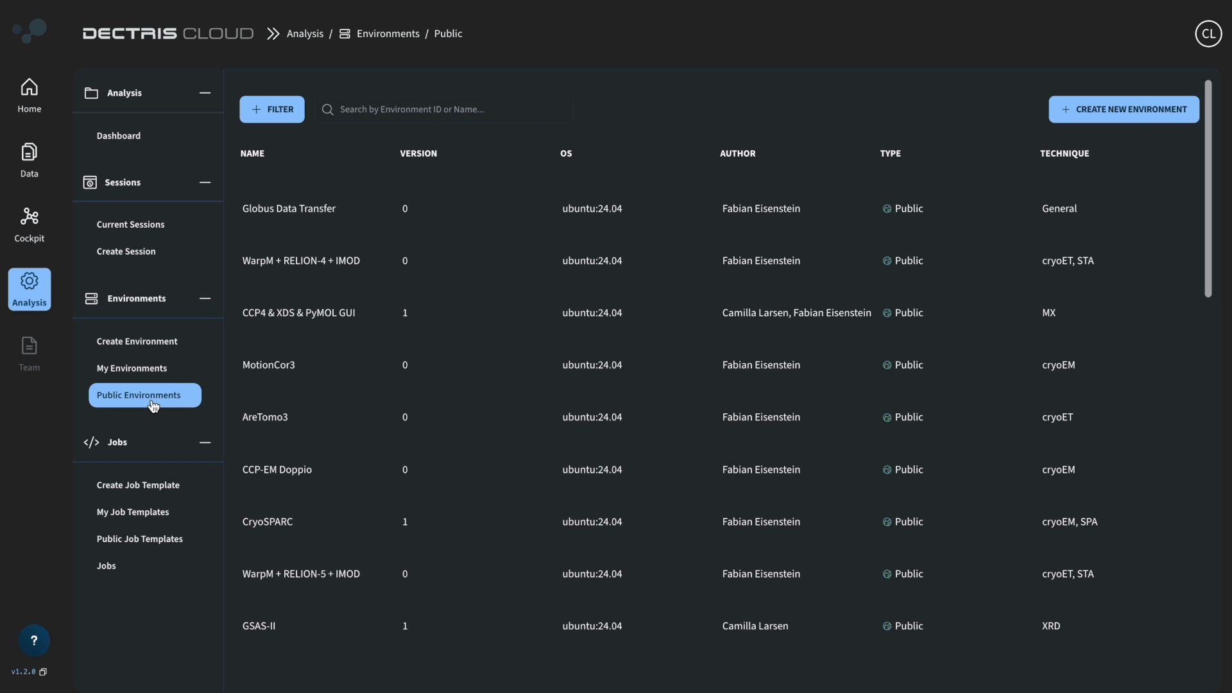The height and width of the screenshot is (693, 1232).
Task: Focus the environment search field
Action: click(x=444, y=110)
